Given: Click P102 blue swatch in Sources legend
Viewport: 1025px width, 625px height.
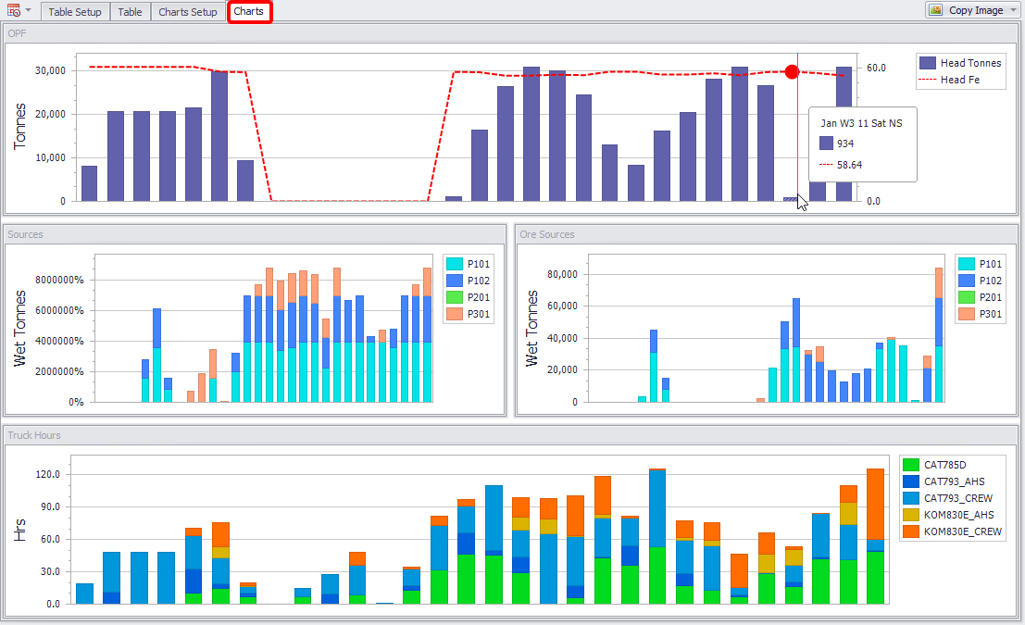Looking at the screenshot, I should (x=455, y=281).
